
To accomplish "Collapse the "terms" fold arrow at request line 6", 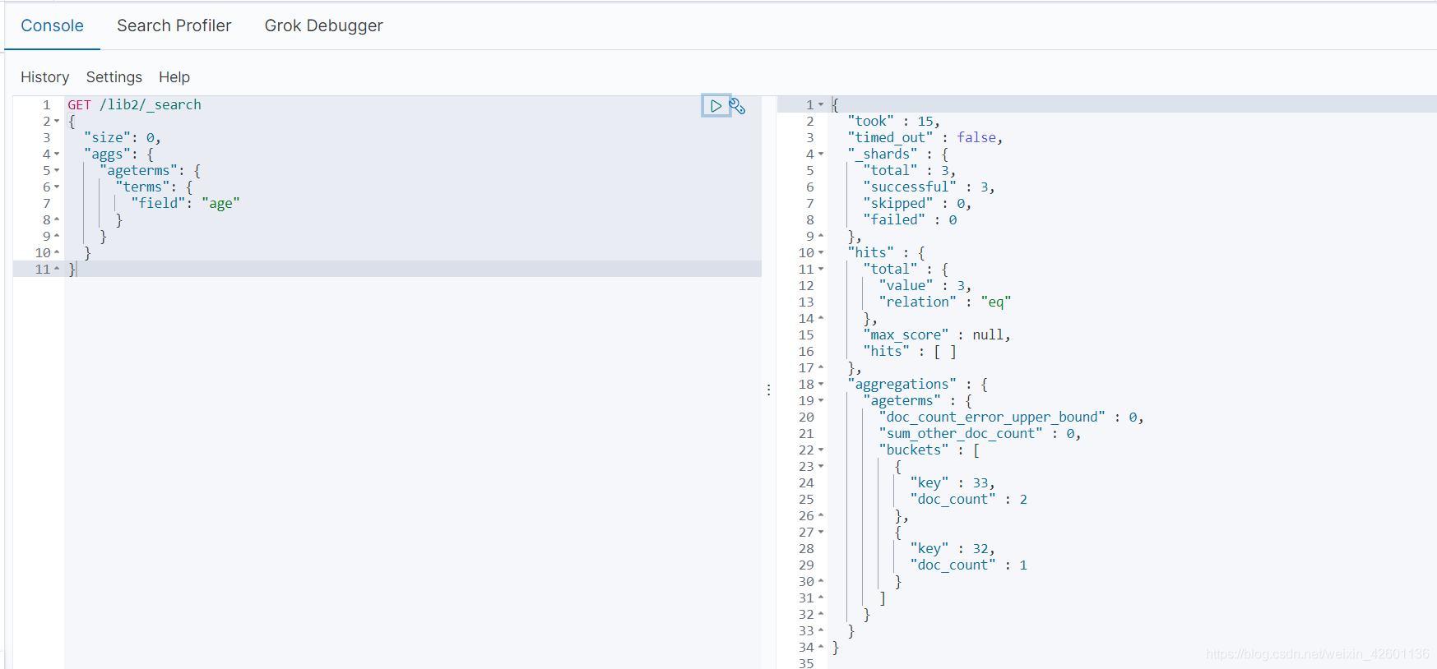I will click(x=57, y=187).
